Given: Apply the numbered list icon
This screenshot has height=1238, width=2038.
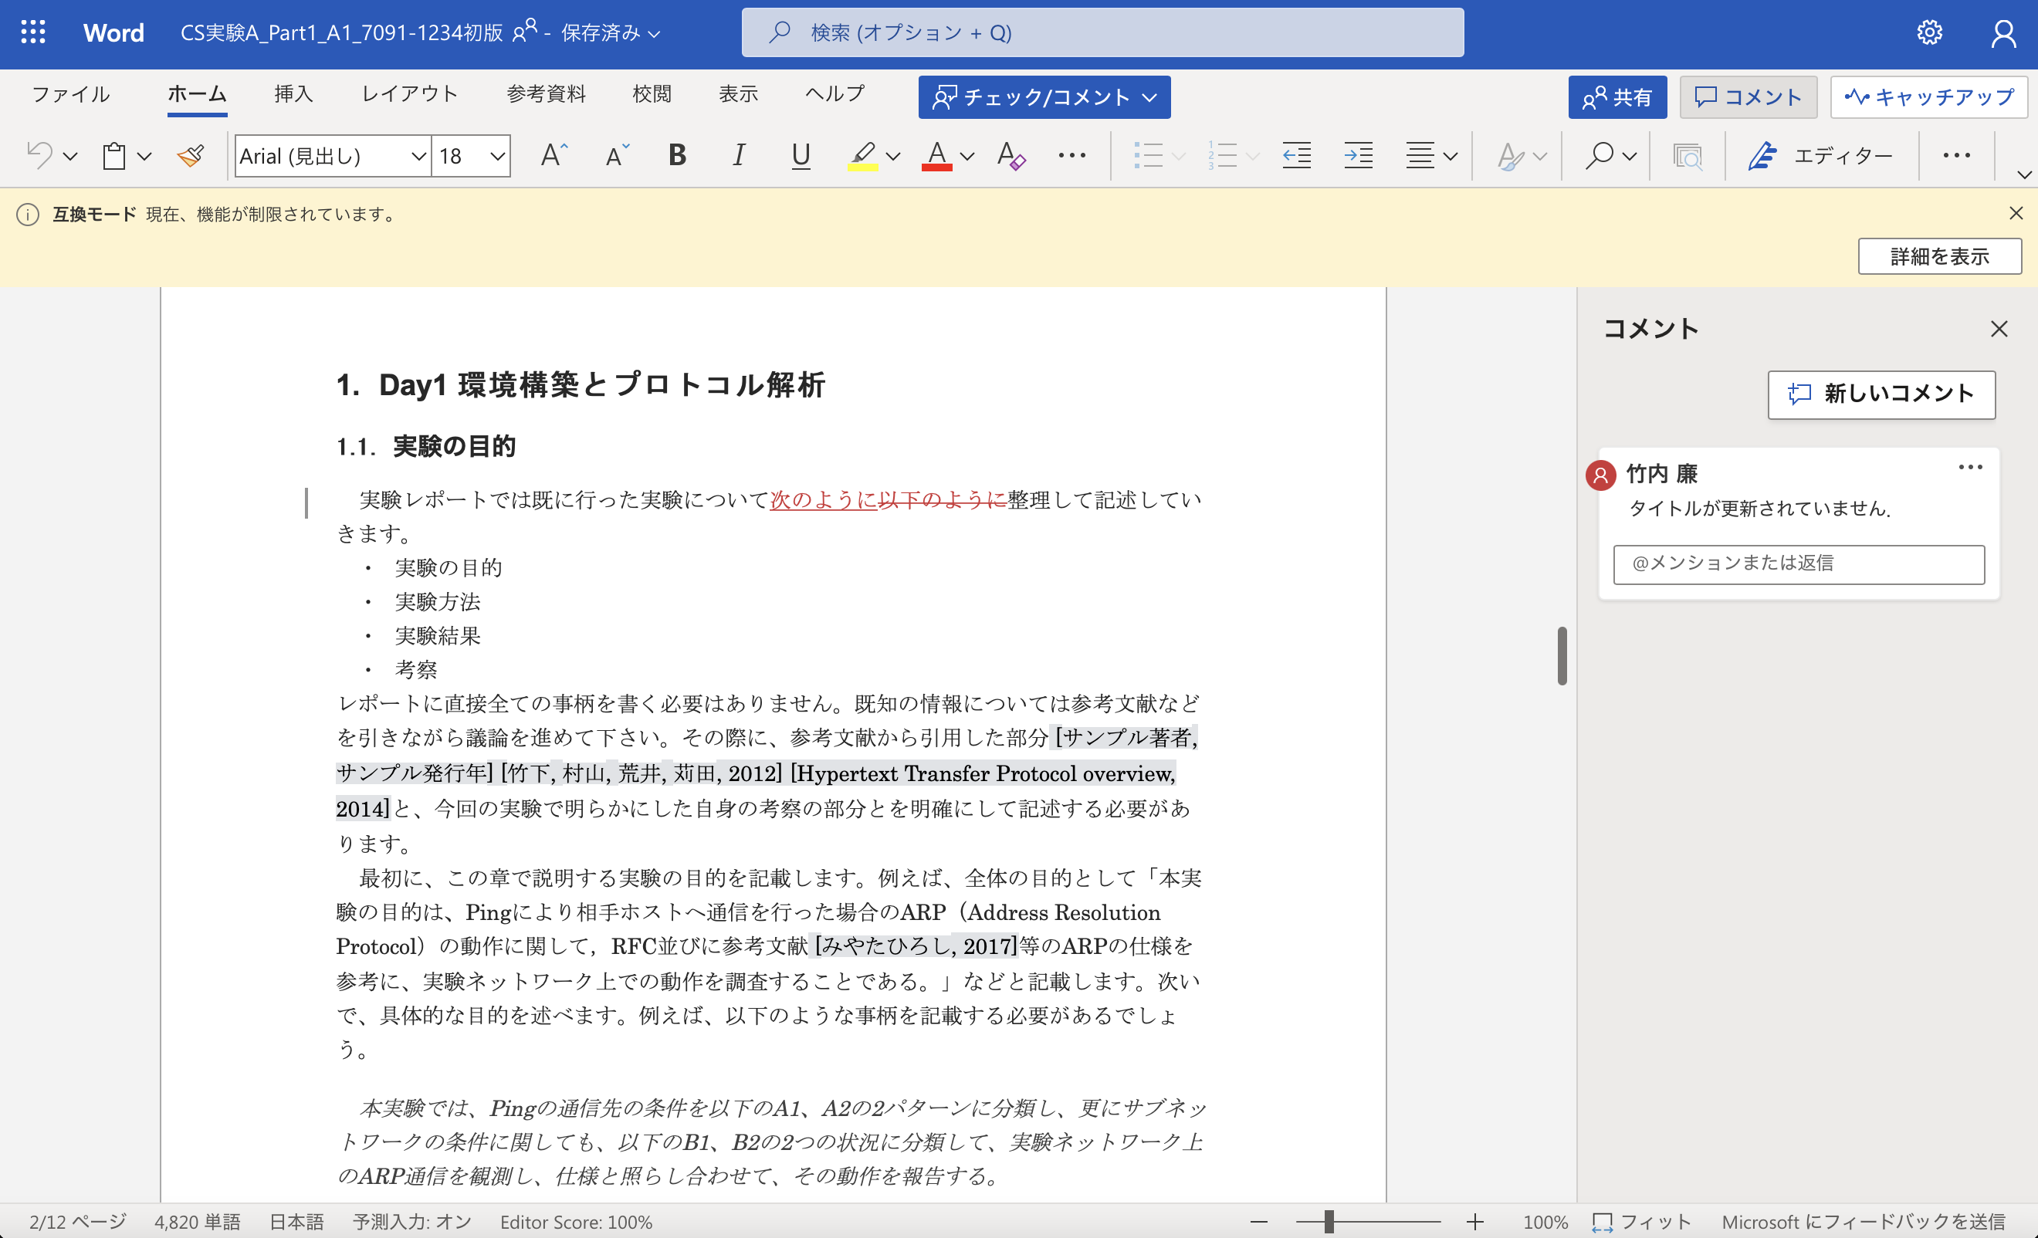Looking at the screenshot, I should pos(1223,155).
